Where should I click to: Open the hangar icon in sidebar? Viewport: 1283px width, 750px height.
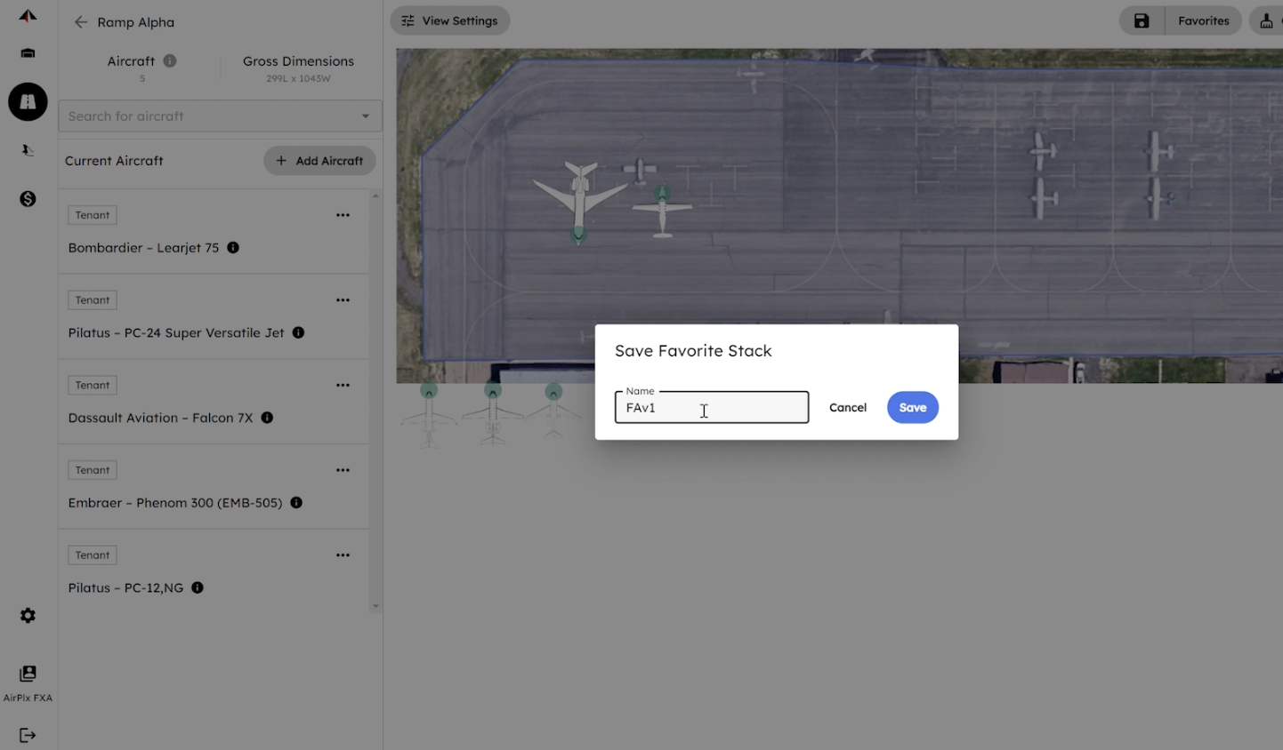coord(28,53)
